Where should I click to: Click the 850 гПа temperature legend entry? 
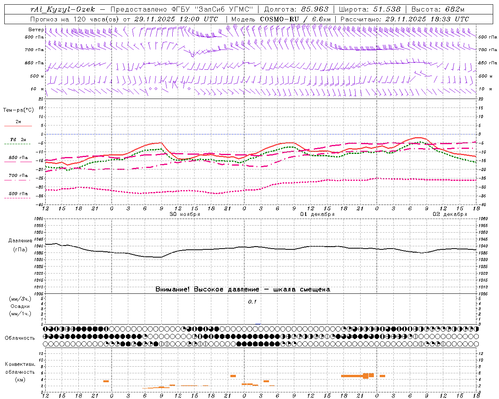pos(18,158)
